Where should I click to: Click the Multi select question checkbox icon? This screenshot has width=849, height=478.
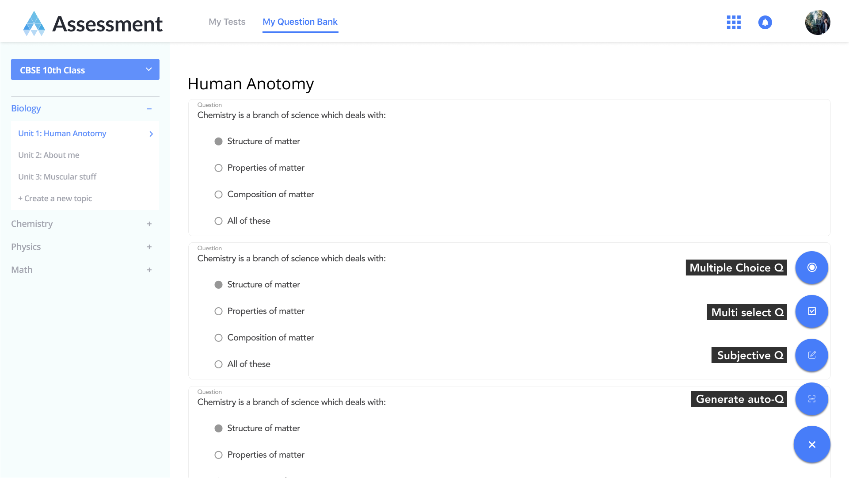pos(811,311)
